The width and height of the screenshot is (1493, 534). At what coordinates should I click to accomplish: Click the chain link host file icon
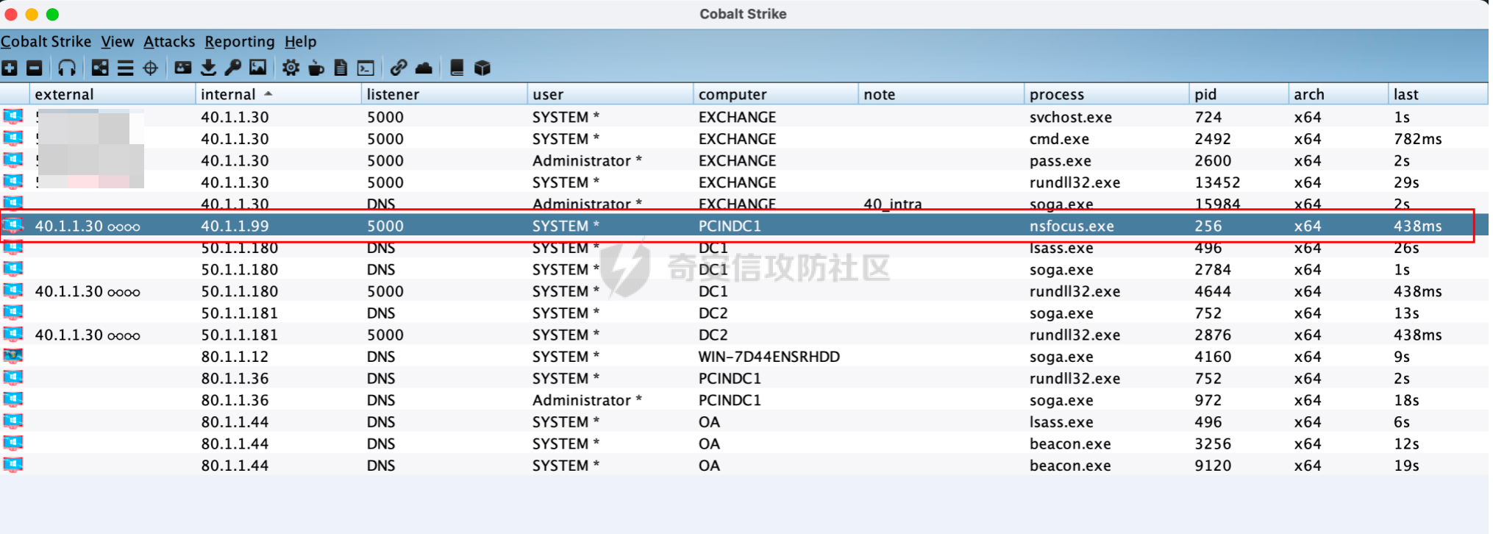coord(399,68)
